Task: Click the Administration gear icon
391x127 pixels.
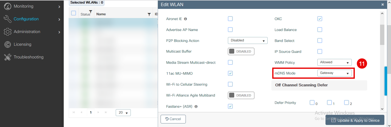Action: point(8,32)
